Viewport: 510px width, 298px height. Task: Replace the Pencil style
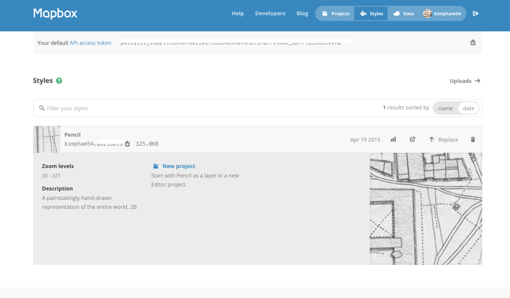click(444, 139)
